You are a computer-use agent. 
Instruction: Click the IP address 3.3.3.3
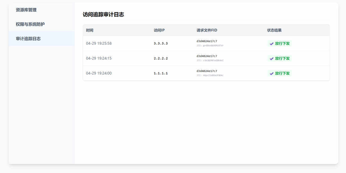pyautogui.click(x=161, y=43)
